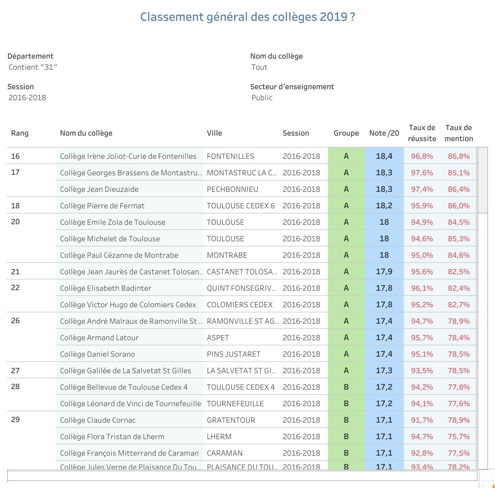Image resolution: width=495 pixels, height=488 pixels.
Task: Select Collège Pierre de Fermat row name
Action: tap(102, 206)
